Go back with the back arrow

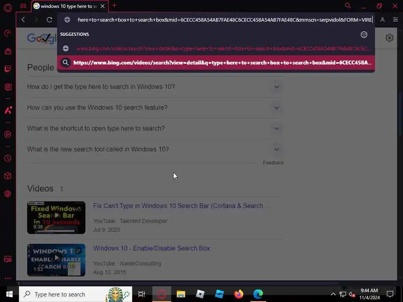click(23, 20)
